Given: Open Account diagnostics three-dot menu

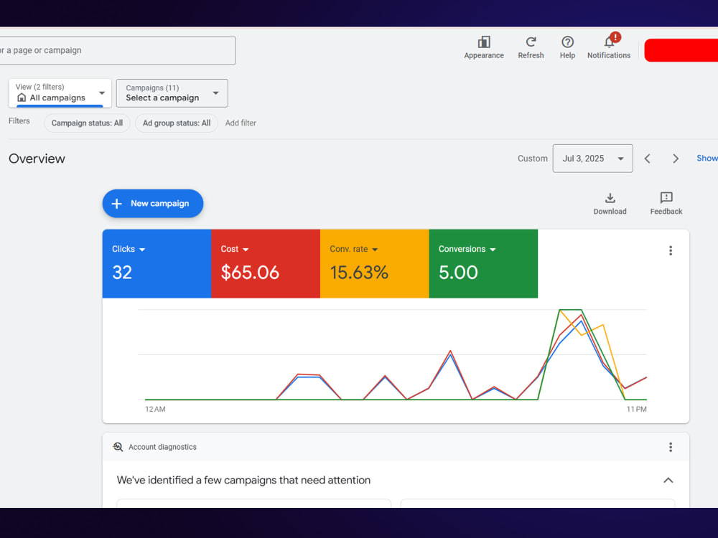Looking at the screenshot, I should (x=671, y=447).
